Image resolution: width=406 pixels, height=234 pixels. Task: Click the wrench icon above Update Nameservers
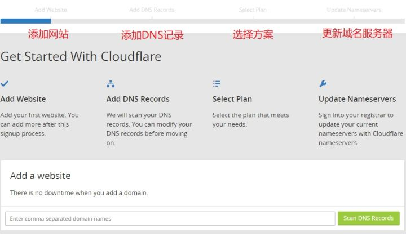pos(323,84)
